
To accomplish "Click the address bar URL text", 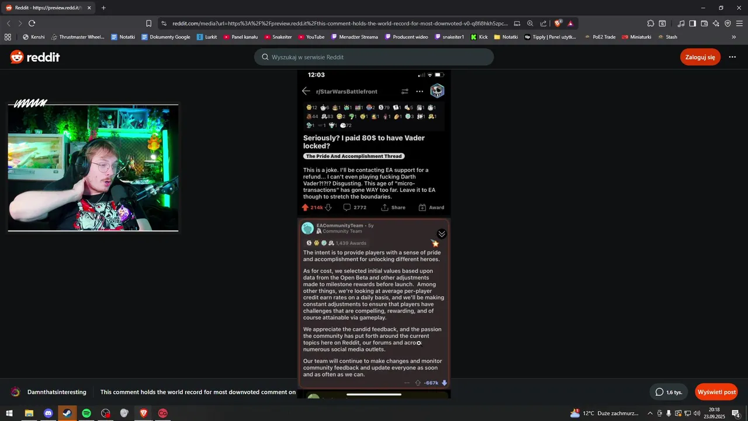I will 340,23.
